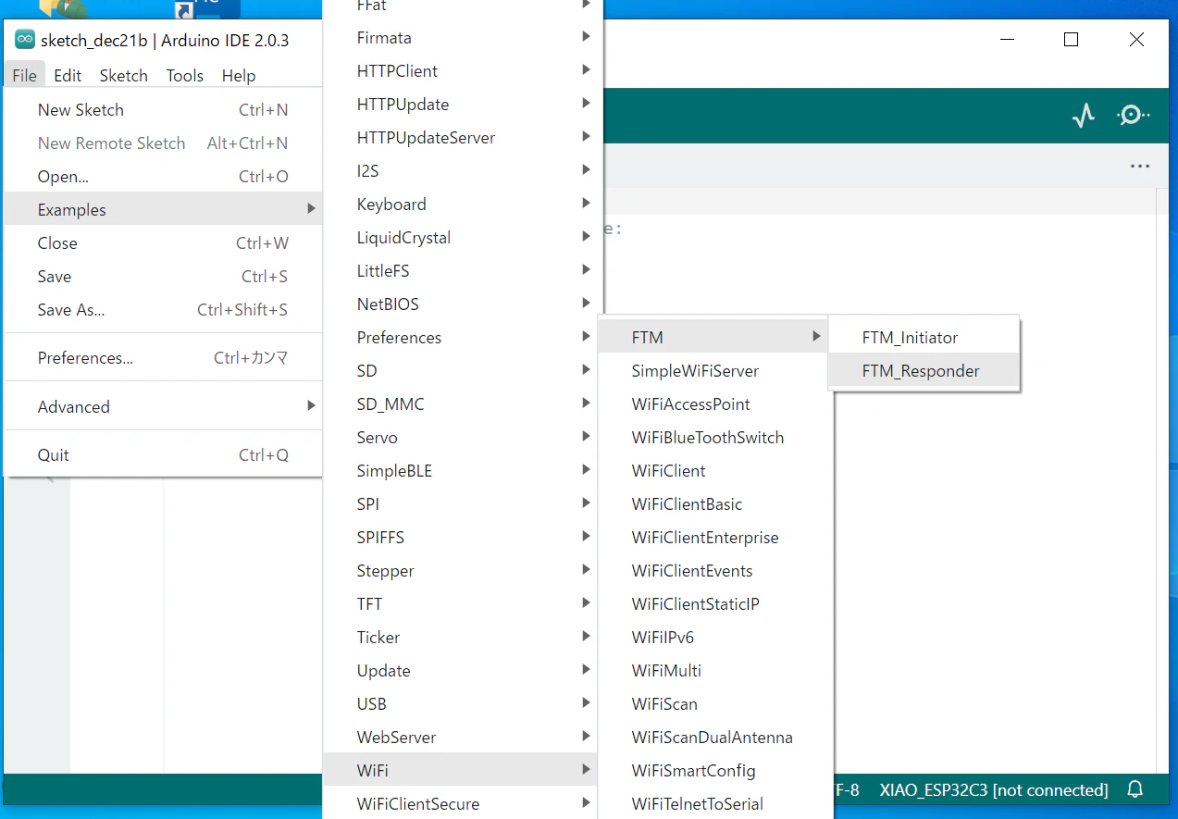Expand the SPIFFS examples submenu
The image size is (1178, 819).
point(463,538)
